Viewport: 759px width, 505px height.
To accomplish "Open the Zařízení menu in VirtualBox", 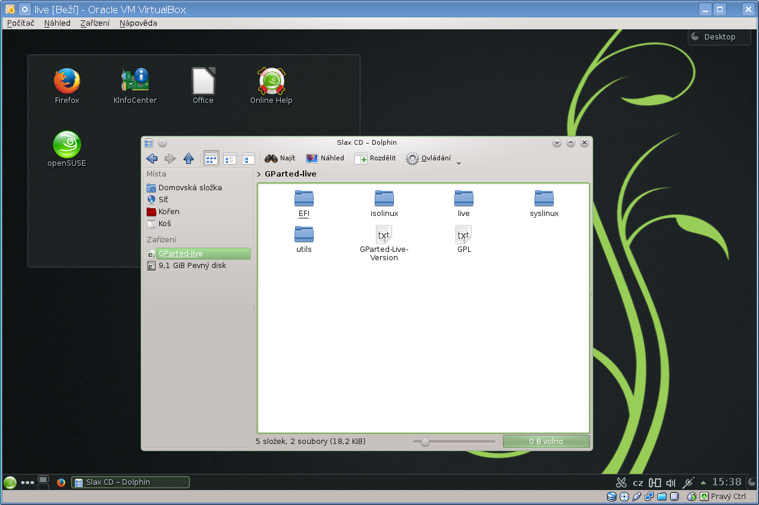I will (x=95, y=23).
